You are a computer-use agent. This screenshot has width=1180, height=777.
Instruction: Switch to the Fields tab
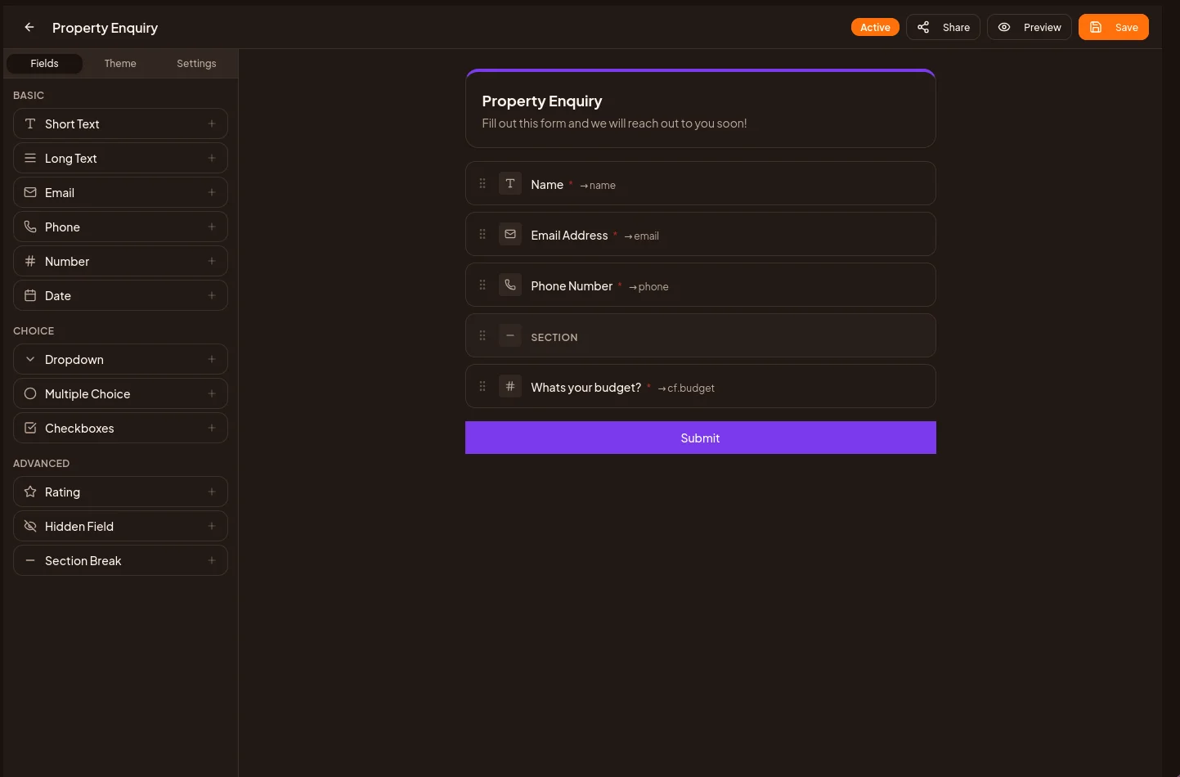[44, 63]
